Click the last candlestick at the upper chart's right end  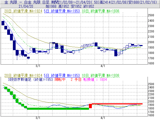[x=141, y=46]
